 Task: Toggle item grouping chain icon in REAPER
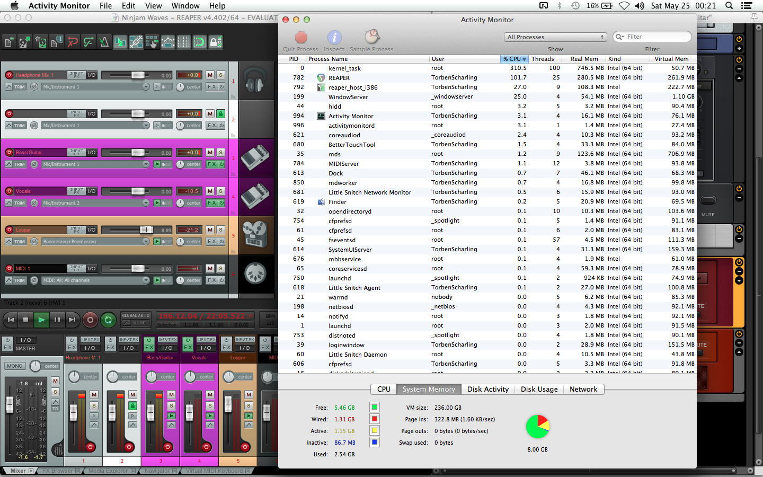point(136,42)
